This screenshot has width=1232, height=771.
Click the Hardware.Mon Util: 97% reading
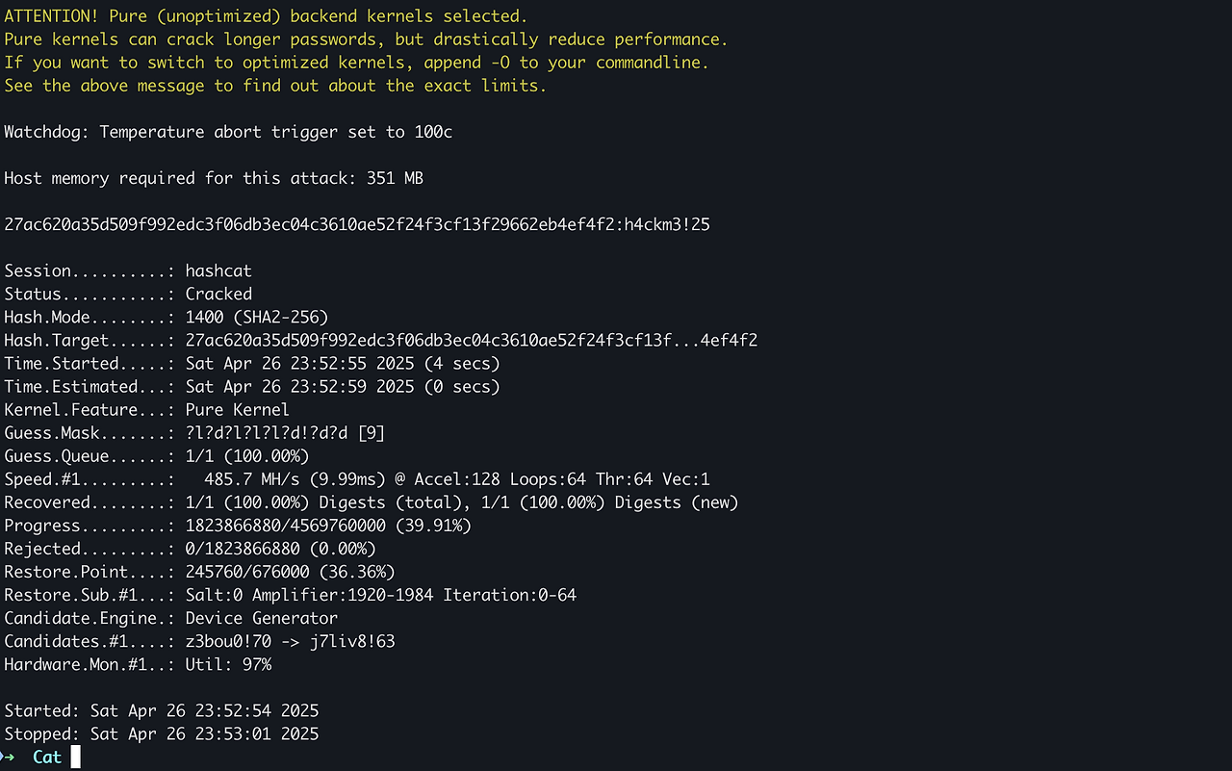tap(228, 664)
